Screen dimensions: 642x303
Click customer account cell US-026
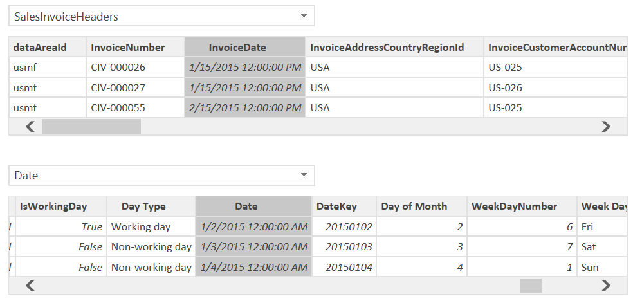(505, 87)
